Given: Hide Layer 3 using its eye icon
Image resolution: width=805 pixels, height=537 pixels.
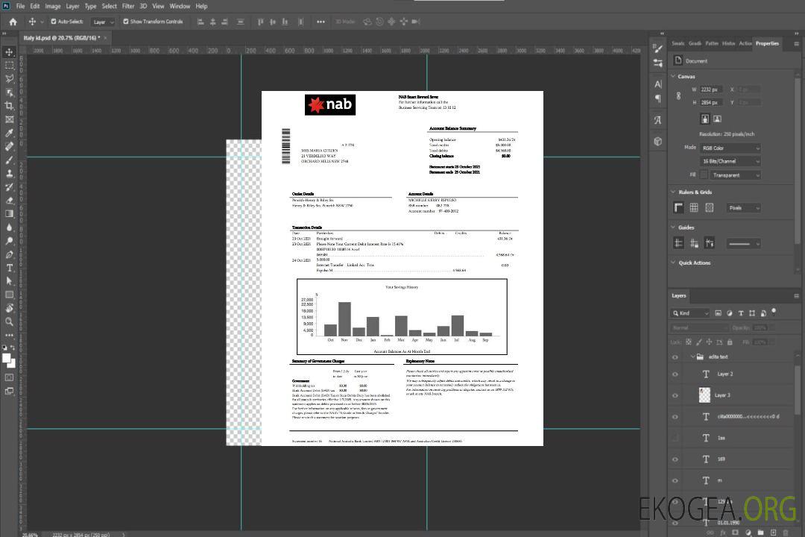Looking at the screenshot, I should pos(675,395).
